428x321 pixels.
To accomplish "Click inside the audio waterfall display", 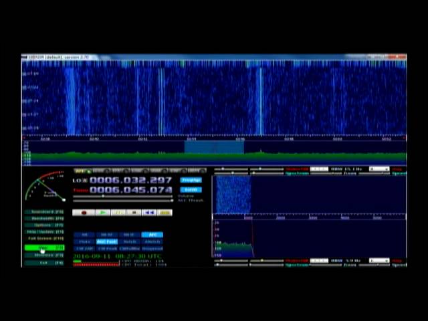I will (x=309, y=195).
